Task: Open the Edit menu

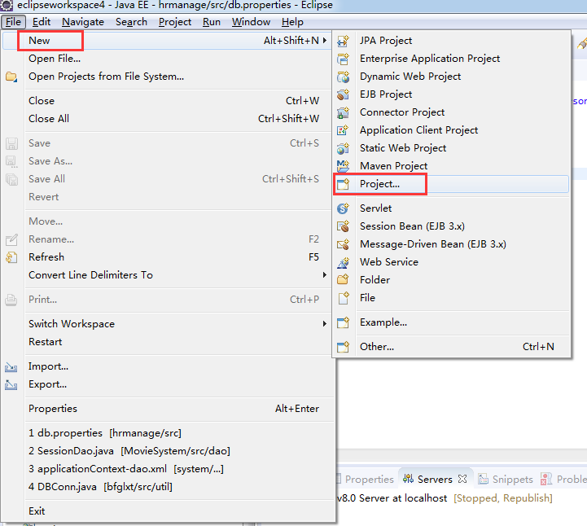Action: [42, 22]
